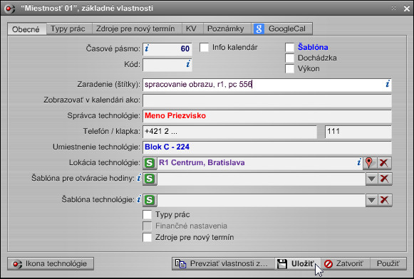Open the Šablóna technológie dropdown arrow

[372, 200]
